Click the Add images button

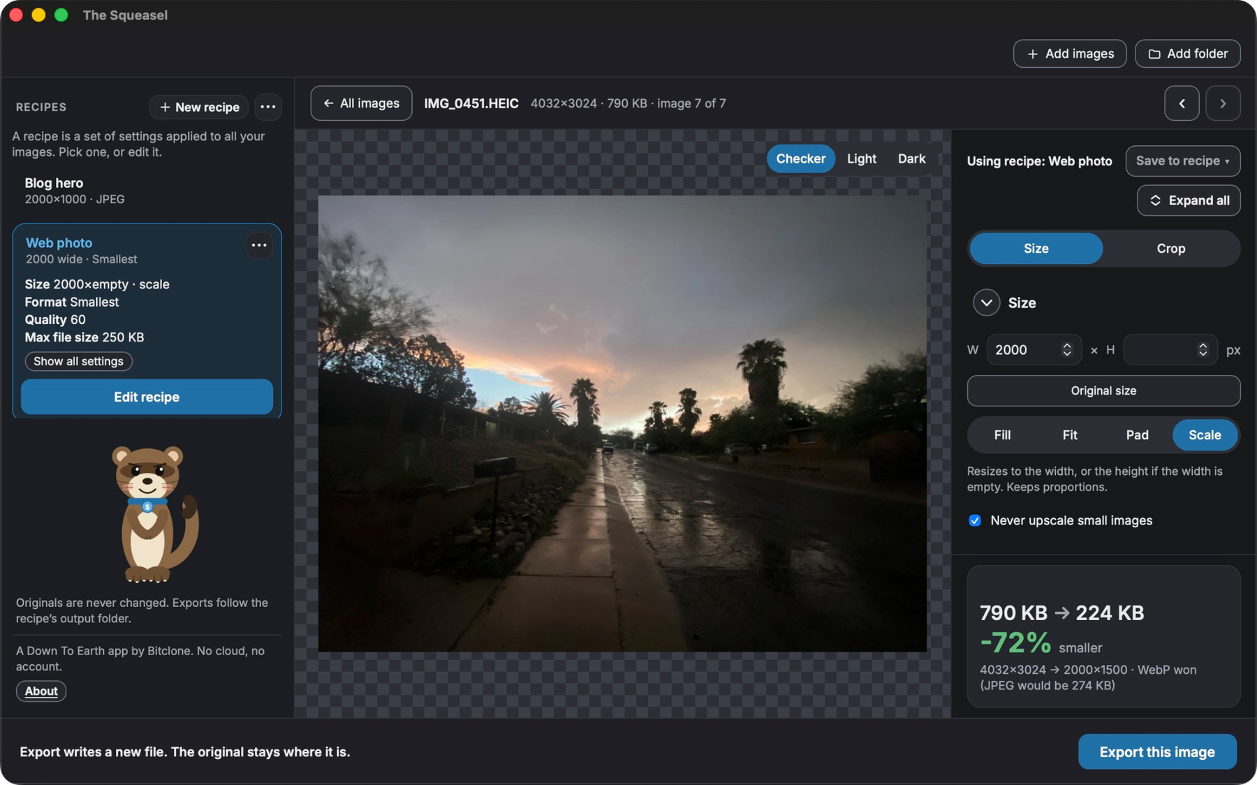[1069, 54]
